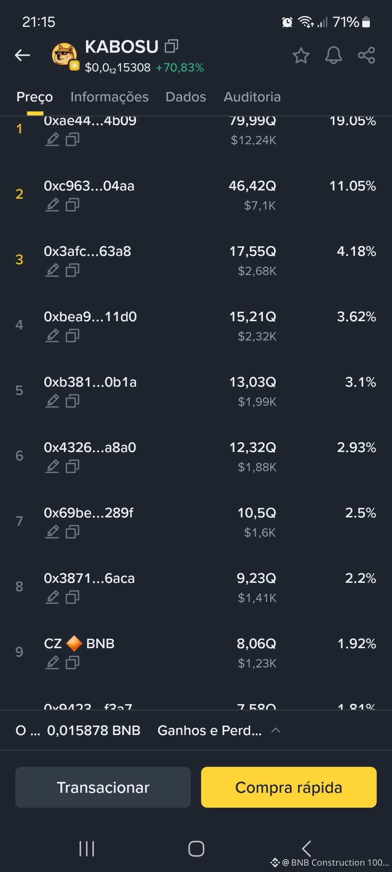
Task: Open Android recent apps button
Action: [87, 849]
